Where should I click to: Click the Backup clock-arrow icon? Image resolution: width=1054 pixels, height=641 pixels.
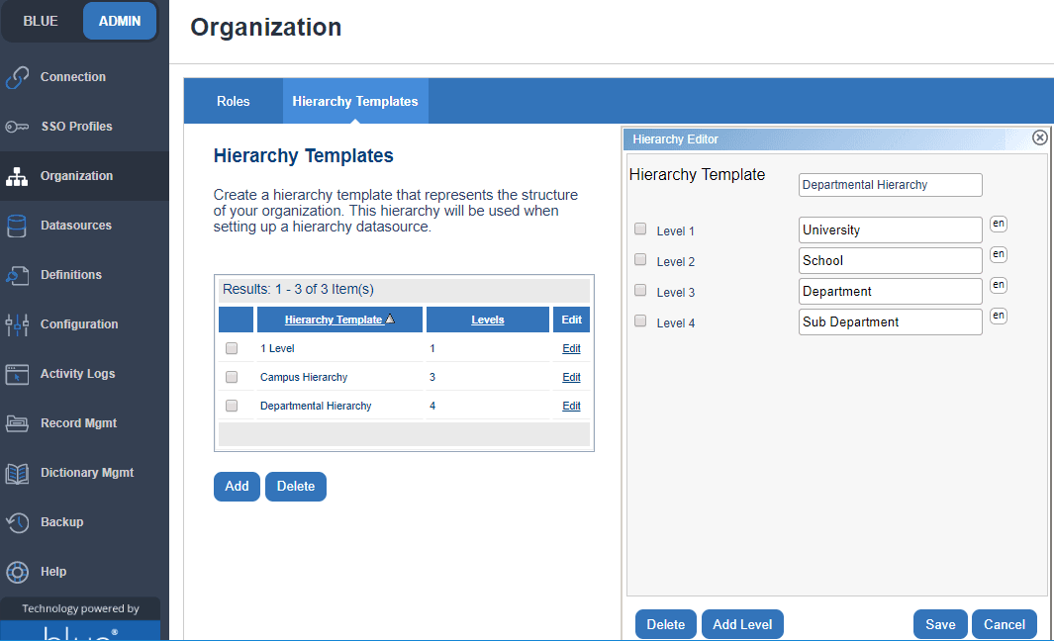coord(17,522)
